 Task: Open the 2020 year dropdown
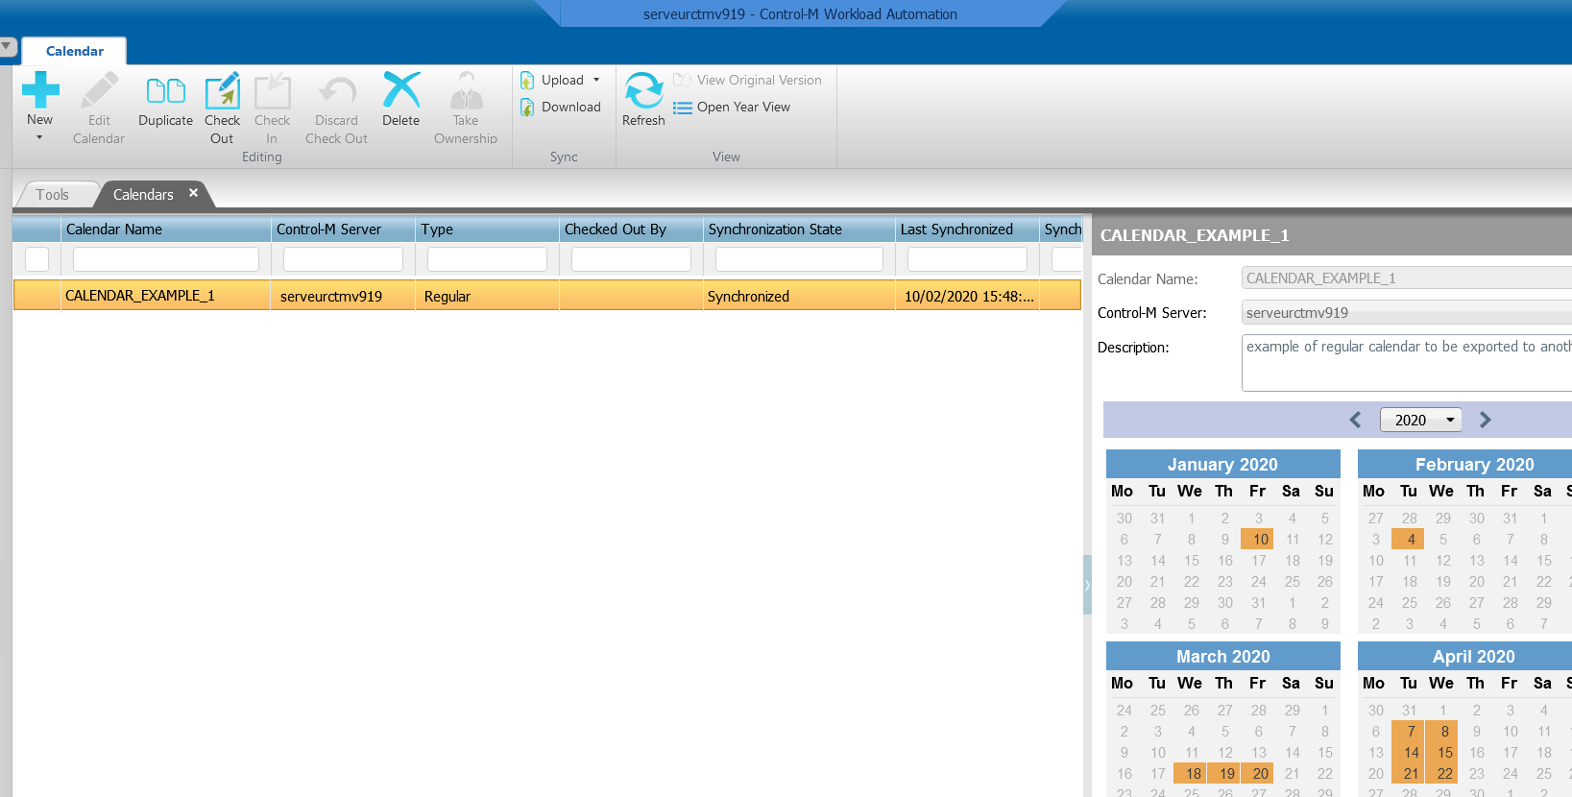1420,420
